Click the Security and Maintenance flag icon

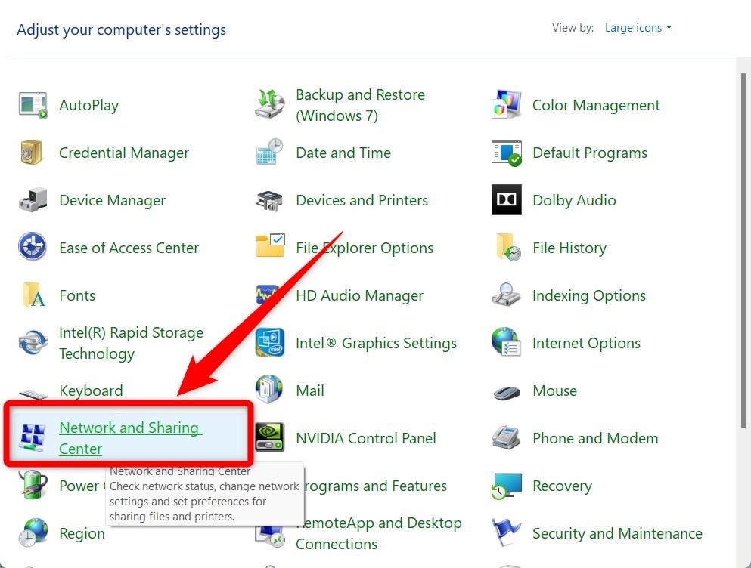tap(506, 532)
